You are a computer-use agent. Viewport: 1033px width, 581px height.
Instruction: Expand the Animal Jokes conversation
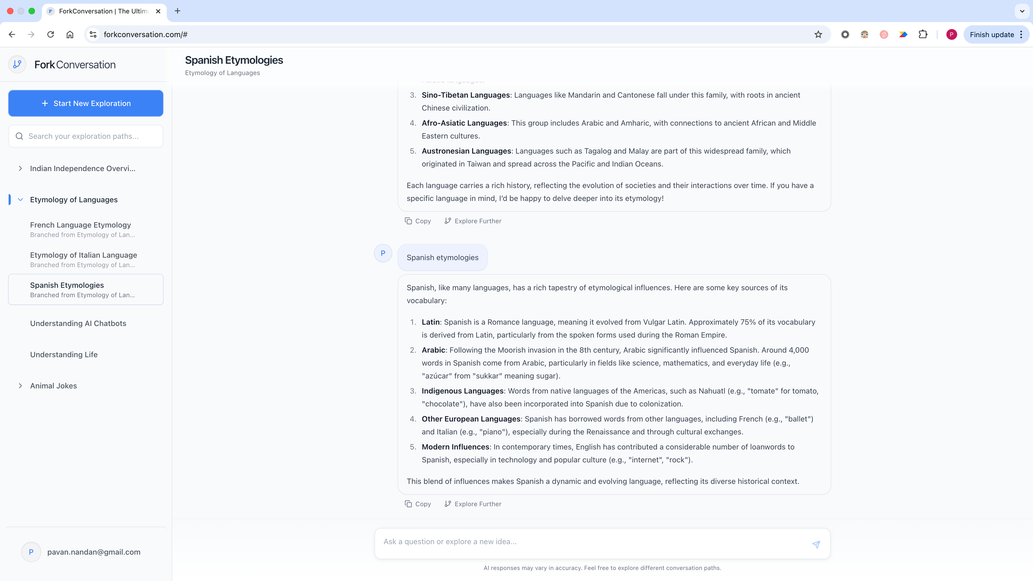click(20, 386)
